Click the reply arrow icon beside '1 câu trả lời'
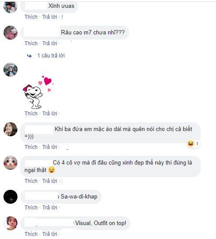 click(x=29, y=56)
